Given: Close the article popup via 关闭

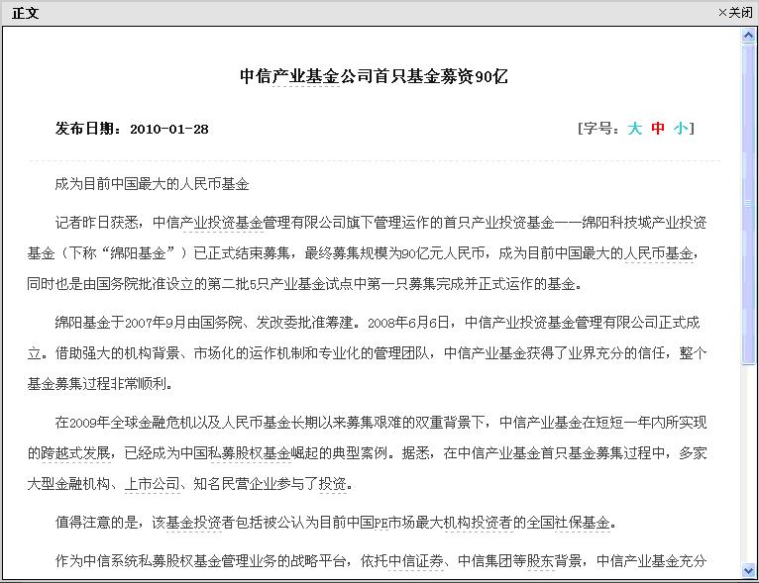Looking at the screenshot, I should (x=735, y=13).
